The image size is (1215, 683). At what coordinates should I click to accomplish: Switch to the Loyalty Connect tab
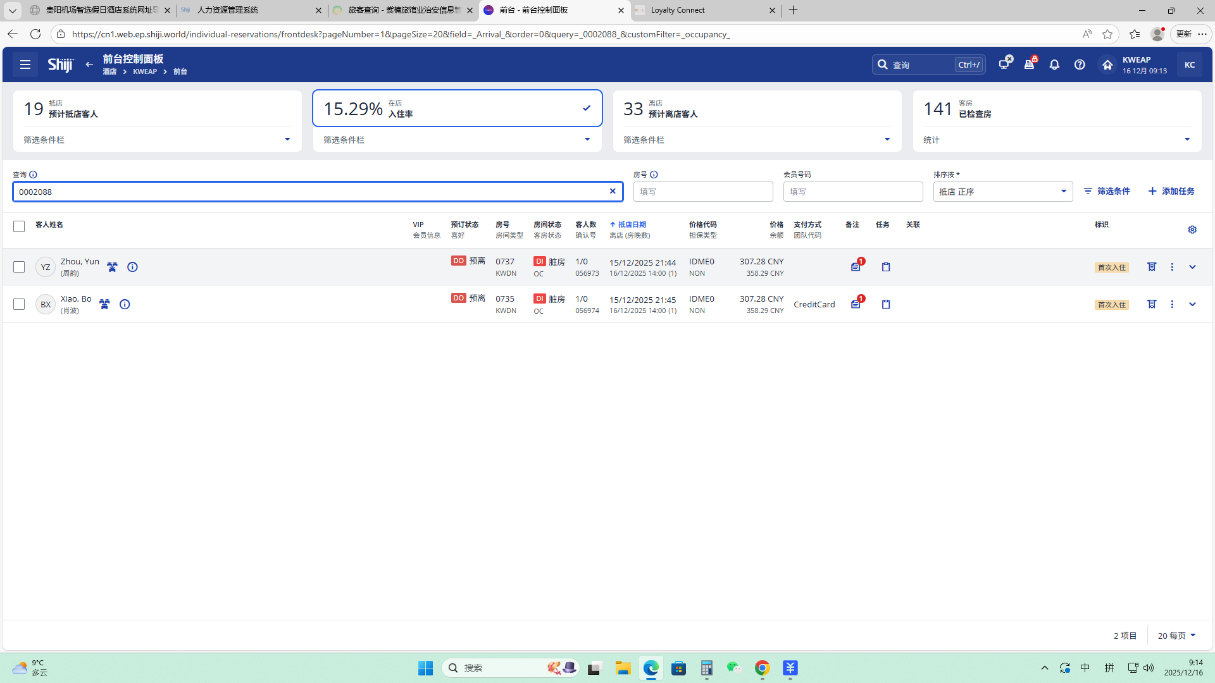(x=678, y=10)
